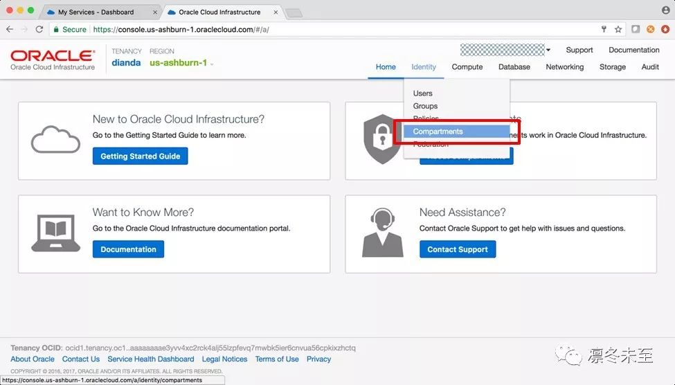
Task: Click the Support link in header
Action: pos(579,50)
